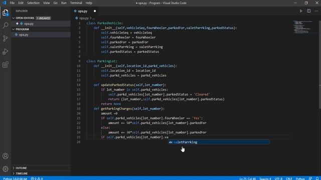The image size is (321, 180).
Task: Open the notifications bell in status bar
Action: [x=317, y=178]
